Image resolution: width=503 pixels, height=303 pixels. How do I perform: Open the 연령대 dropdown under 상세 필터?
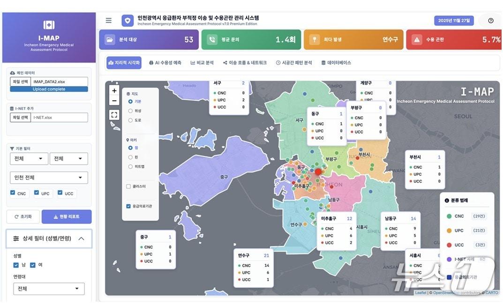[49, 289]
